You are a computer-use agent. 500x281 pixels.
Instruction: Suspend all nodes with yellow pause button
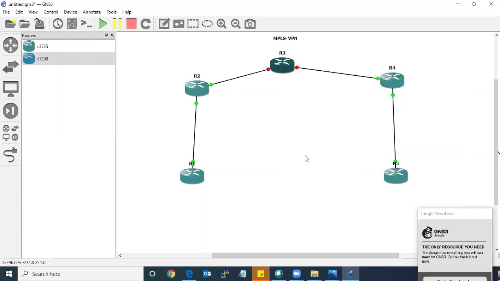coord(117,24)
